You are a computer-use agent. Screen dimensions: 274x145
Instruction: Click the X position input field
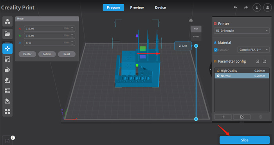tap(49, 29)
